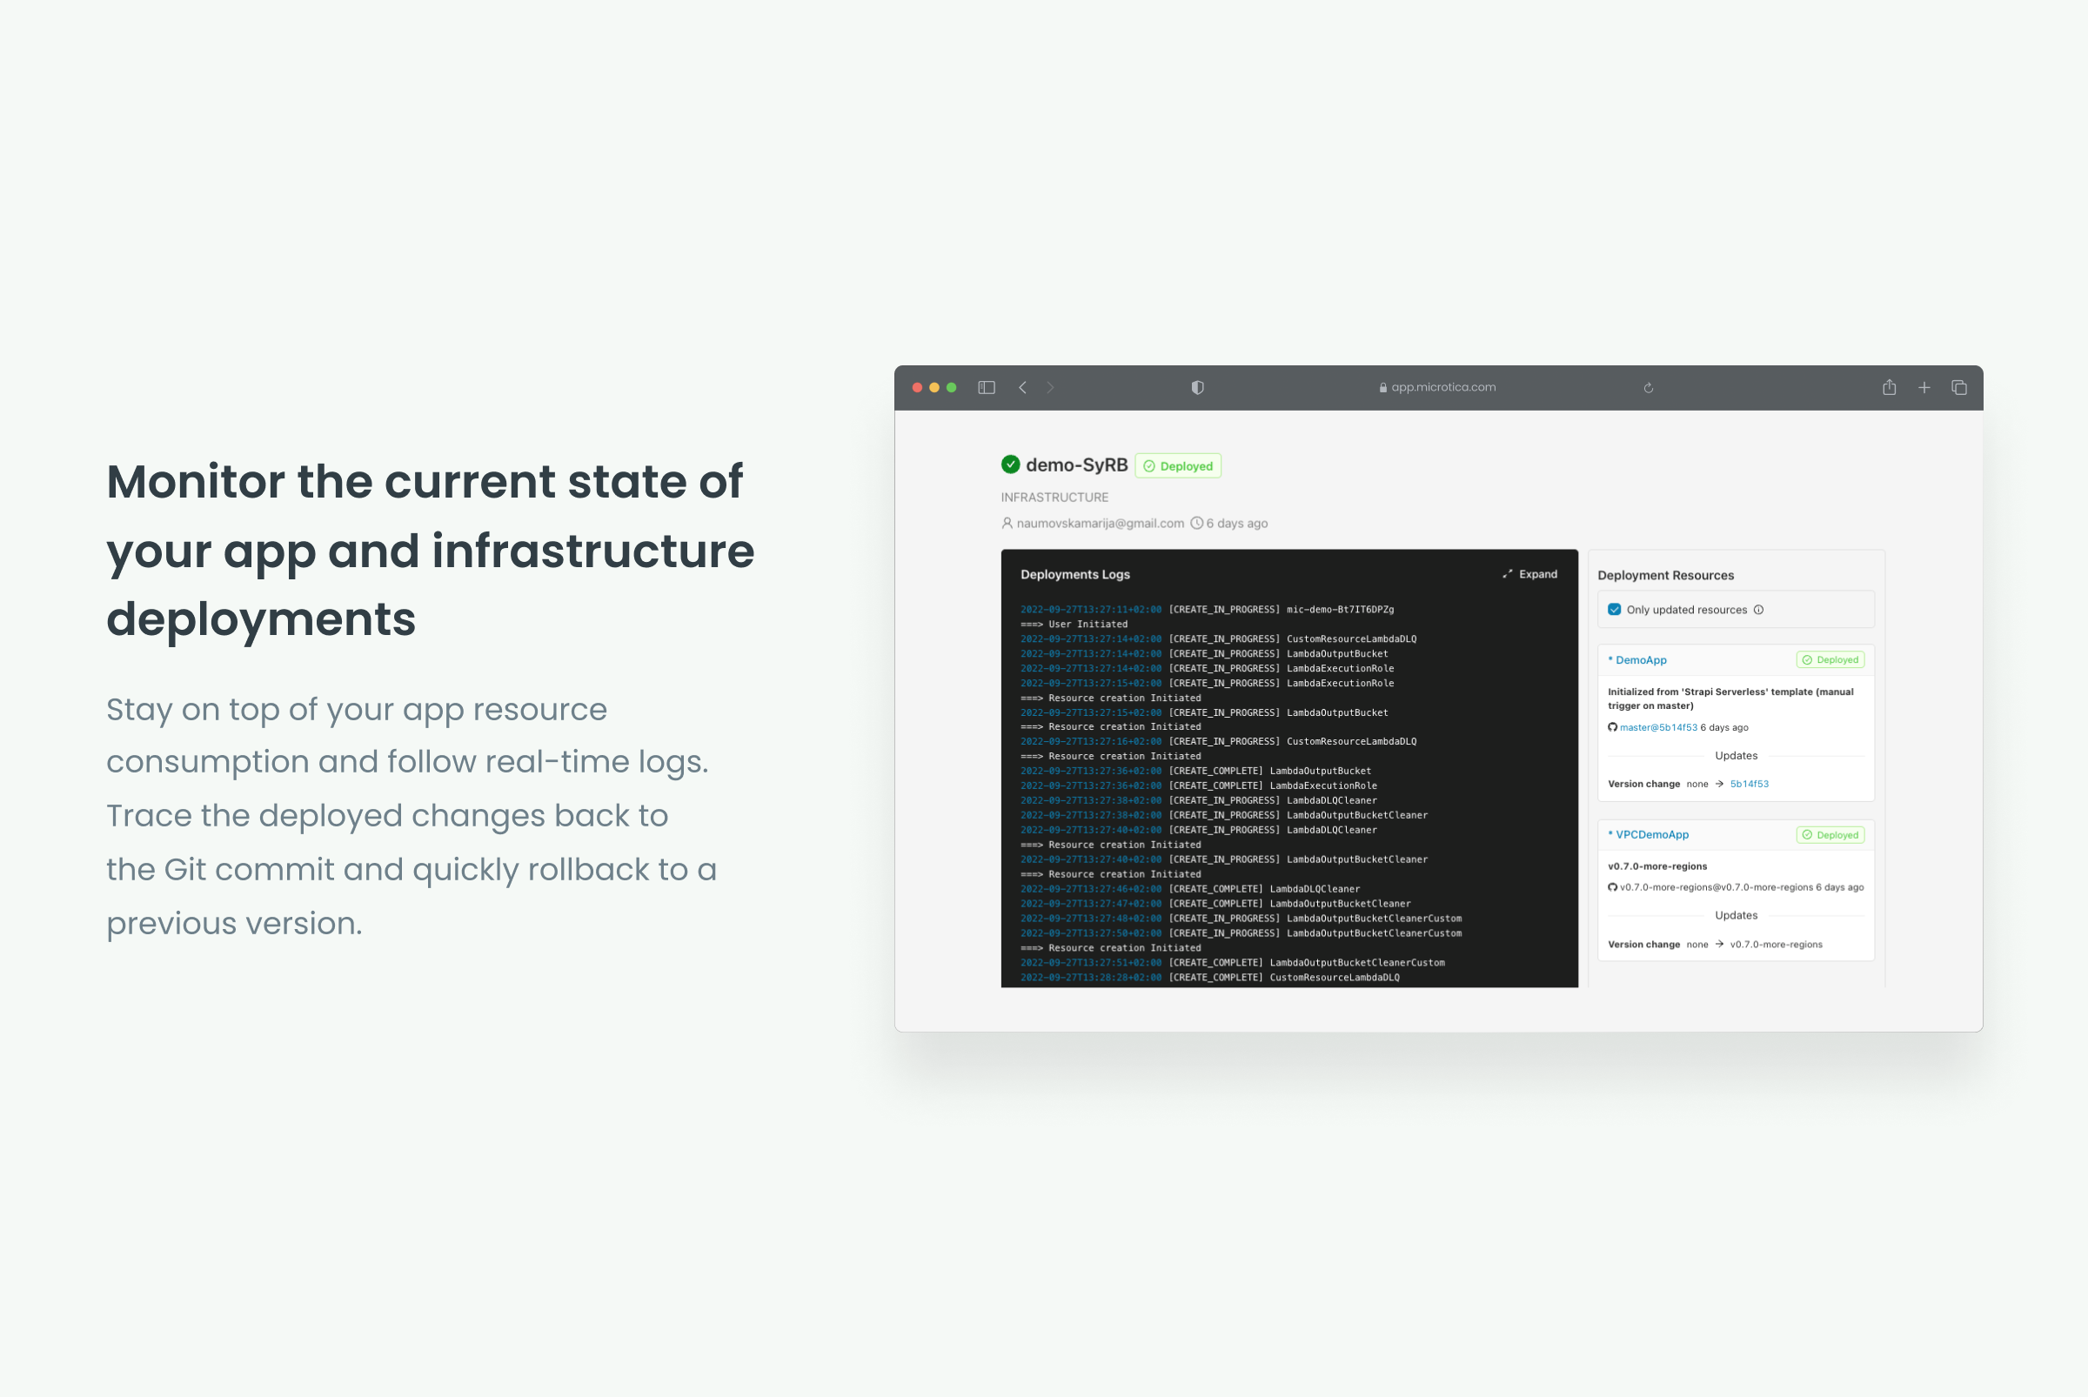2088x1397 pixels.
Task: Click the info icon beside Only updated resources
Action: tap(1758, 611)
